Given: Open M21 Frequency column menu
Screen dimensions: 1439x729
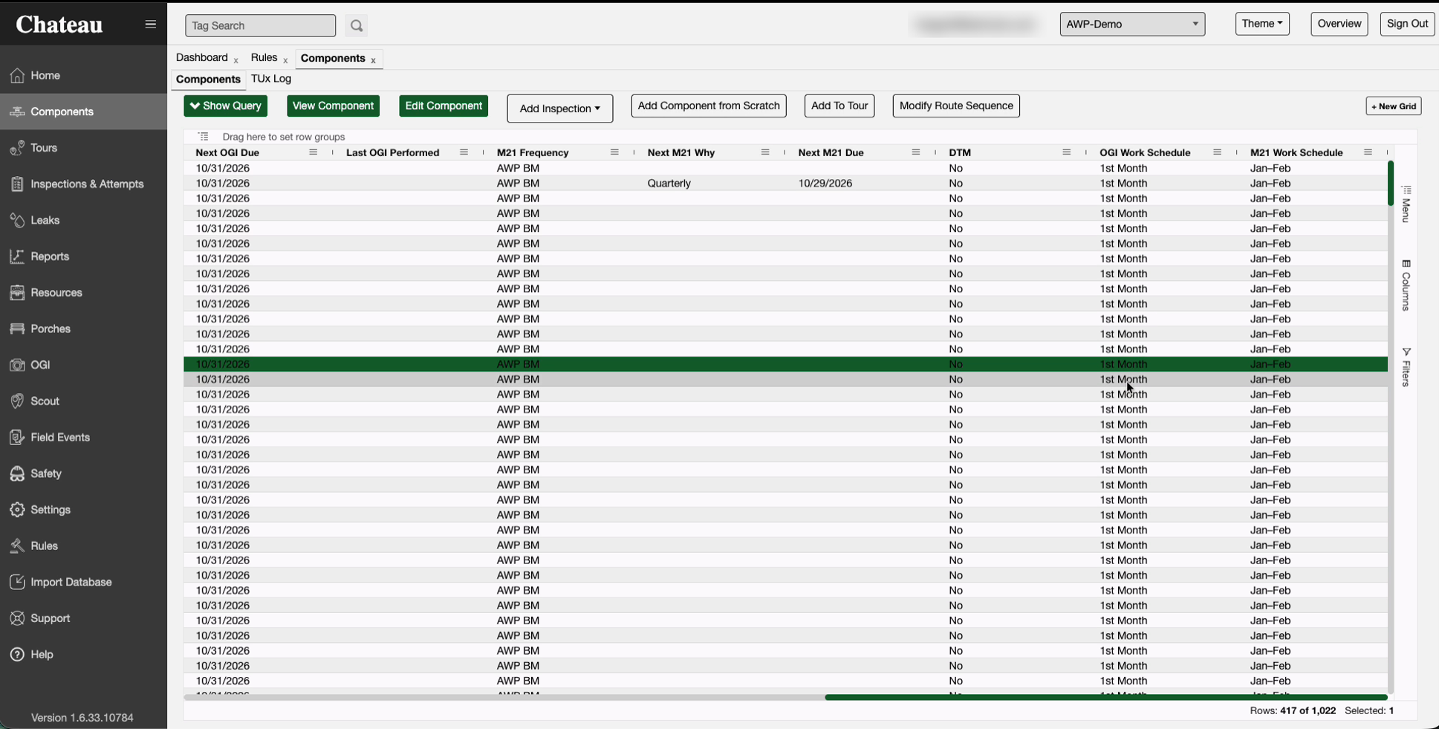Looking at the screenshot, I should tap(614, 152).
